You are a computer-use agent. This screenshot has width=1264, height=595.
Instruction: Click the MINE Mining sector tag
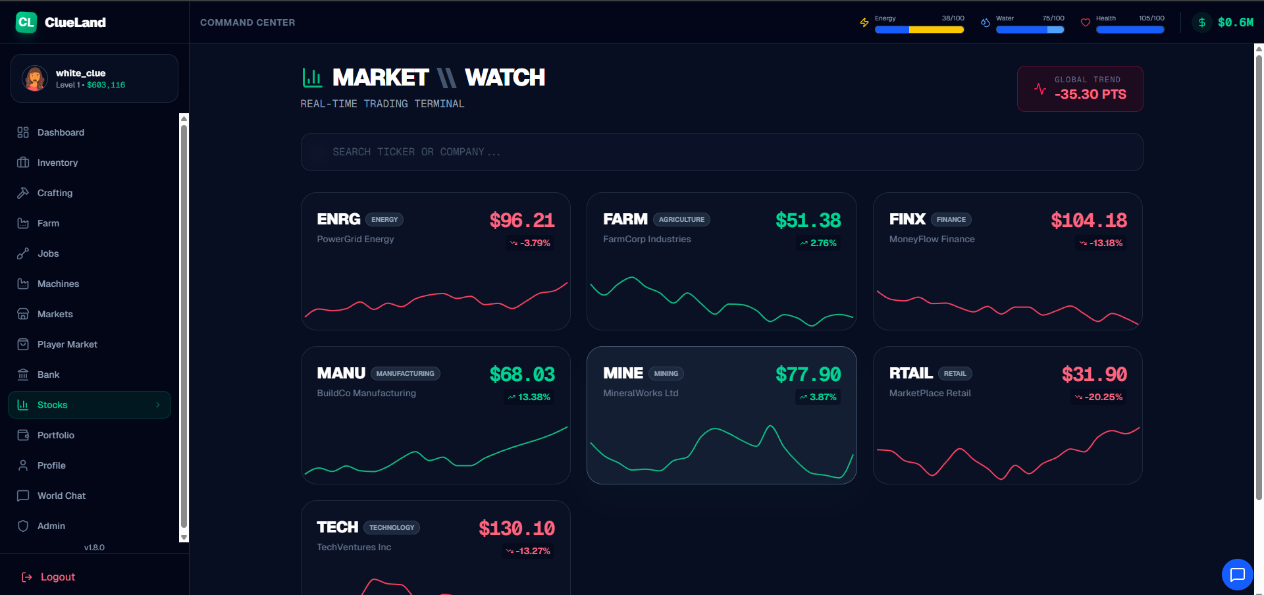click(666, 373)
